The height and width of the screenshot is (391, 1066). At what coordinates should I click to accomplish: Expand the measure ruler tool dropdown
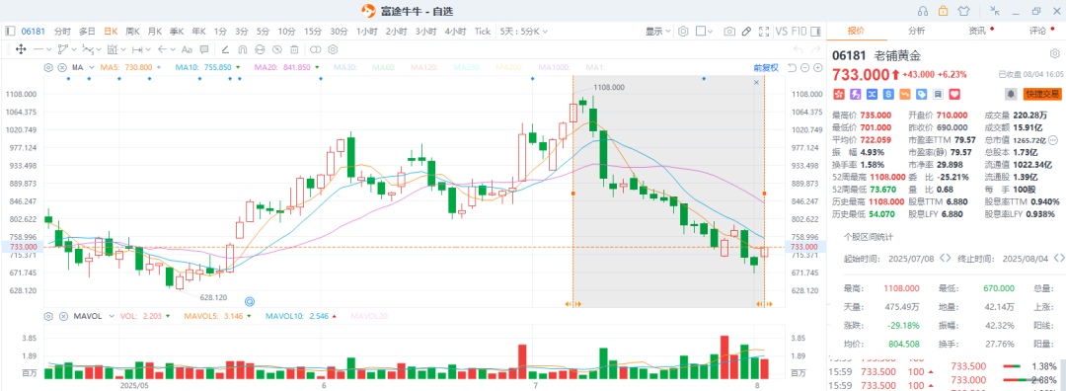[149, 49]
